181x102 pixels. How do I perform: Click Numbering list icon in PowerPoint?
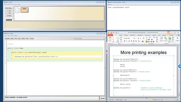coord(150,37)
